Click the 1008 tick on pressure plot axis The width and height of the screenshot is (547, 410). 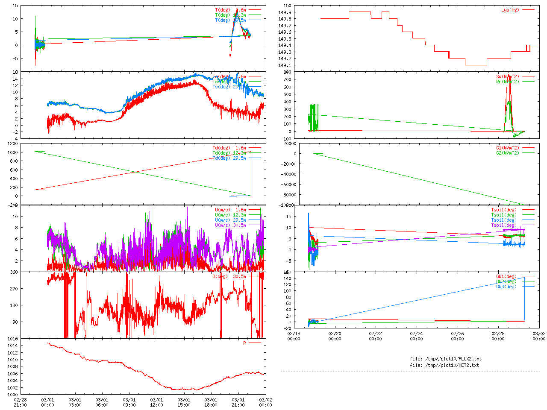12,366
